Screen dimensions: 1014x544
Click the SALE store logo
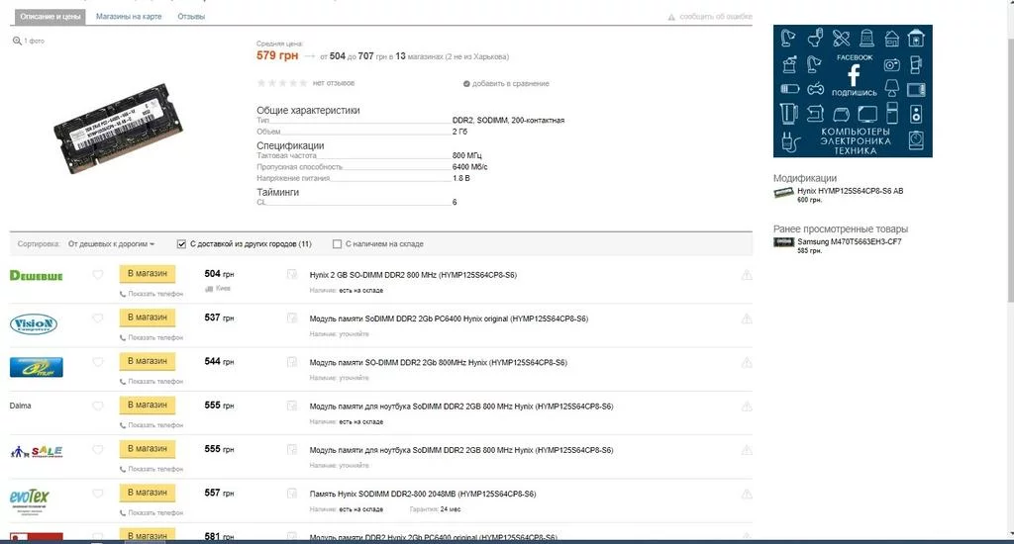pyautogui.click(x=37, y=451)
